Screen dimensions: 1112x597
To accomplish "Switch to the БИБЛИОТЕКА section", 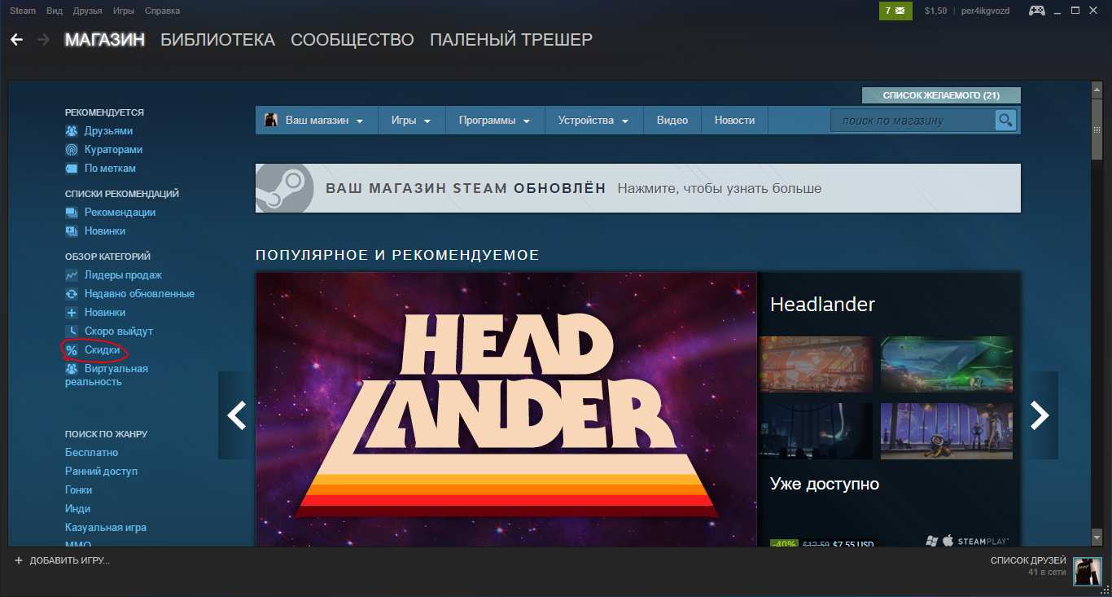I will coord(217,39).
